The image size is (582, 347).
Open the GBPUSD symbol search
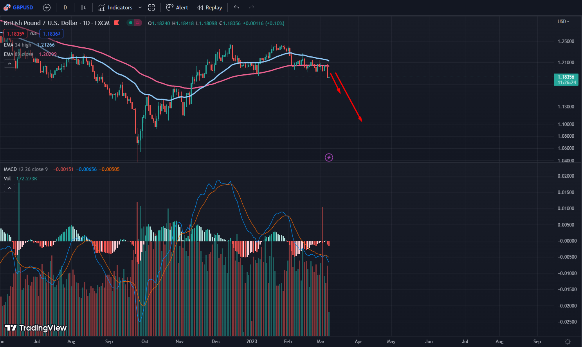click(19, 7)
